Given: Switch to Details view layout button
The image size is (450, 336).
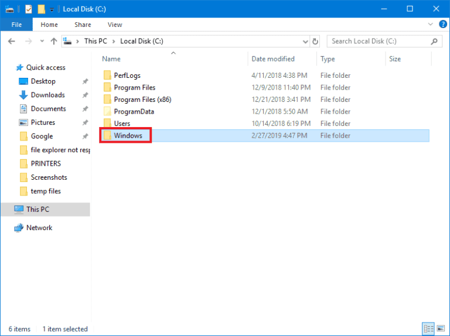Looking at the screenshot, I should click(x=428, y=328).
